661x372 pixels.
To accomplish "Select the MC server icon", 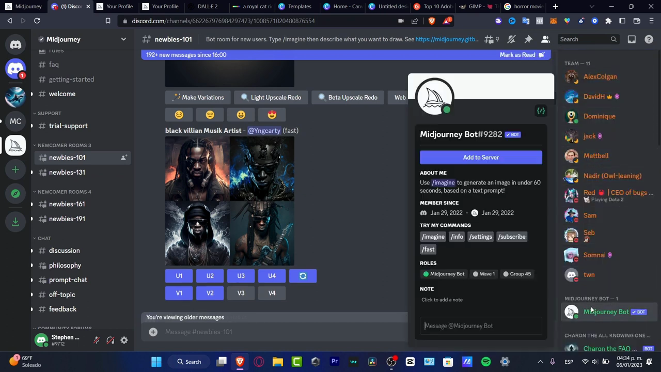I will point(15,121).
